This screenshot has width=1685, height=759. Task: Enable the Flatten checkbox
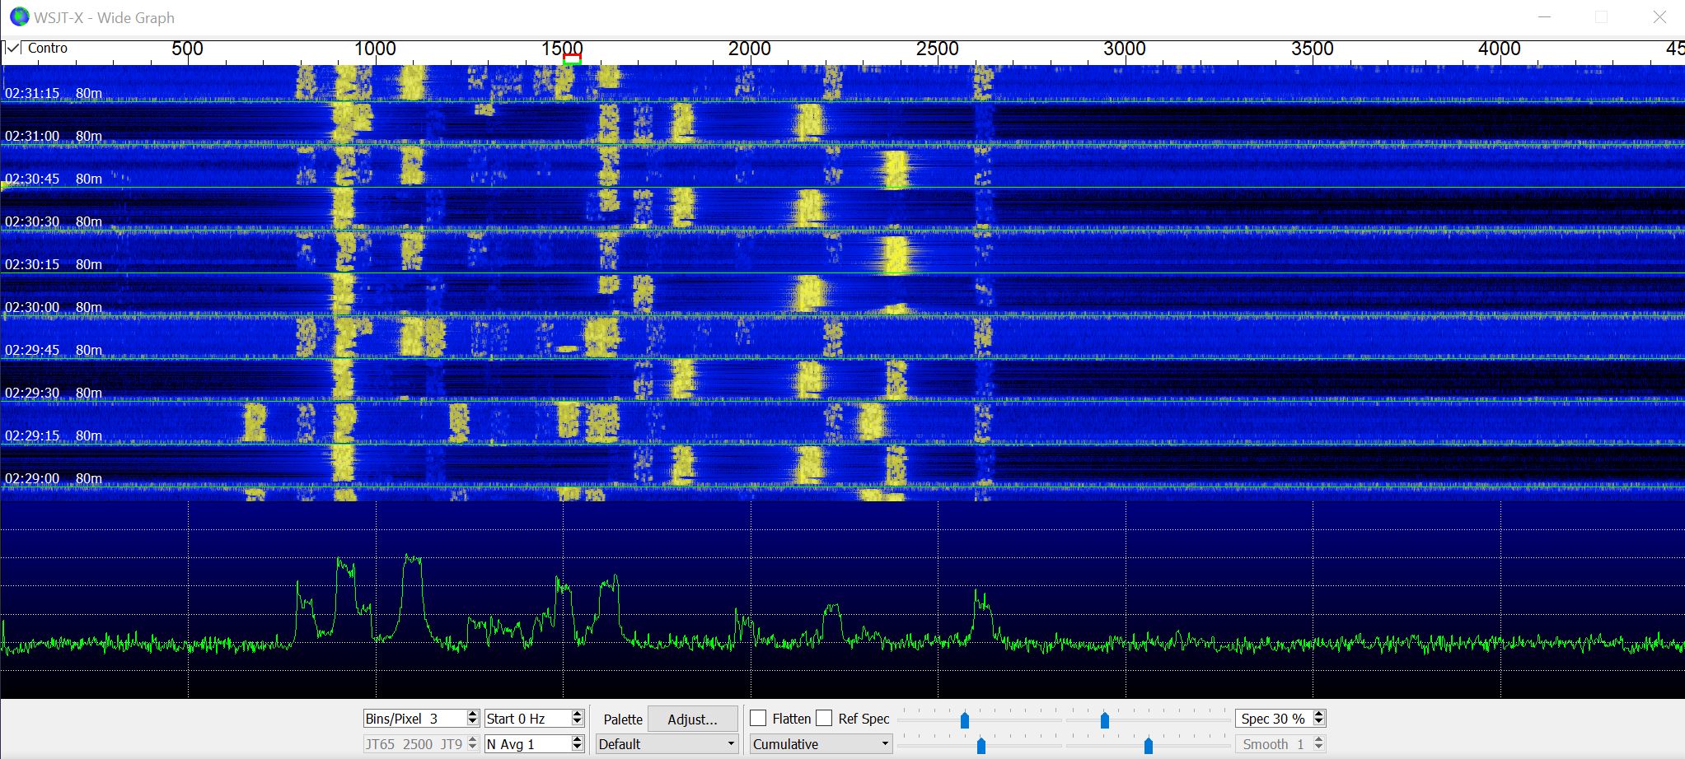[x=758, y=719]
